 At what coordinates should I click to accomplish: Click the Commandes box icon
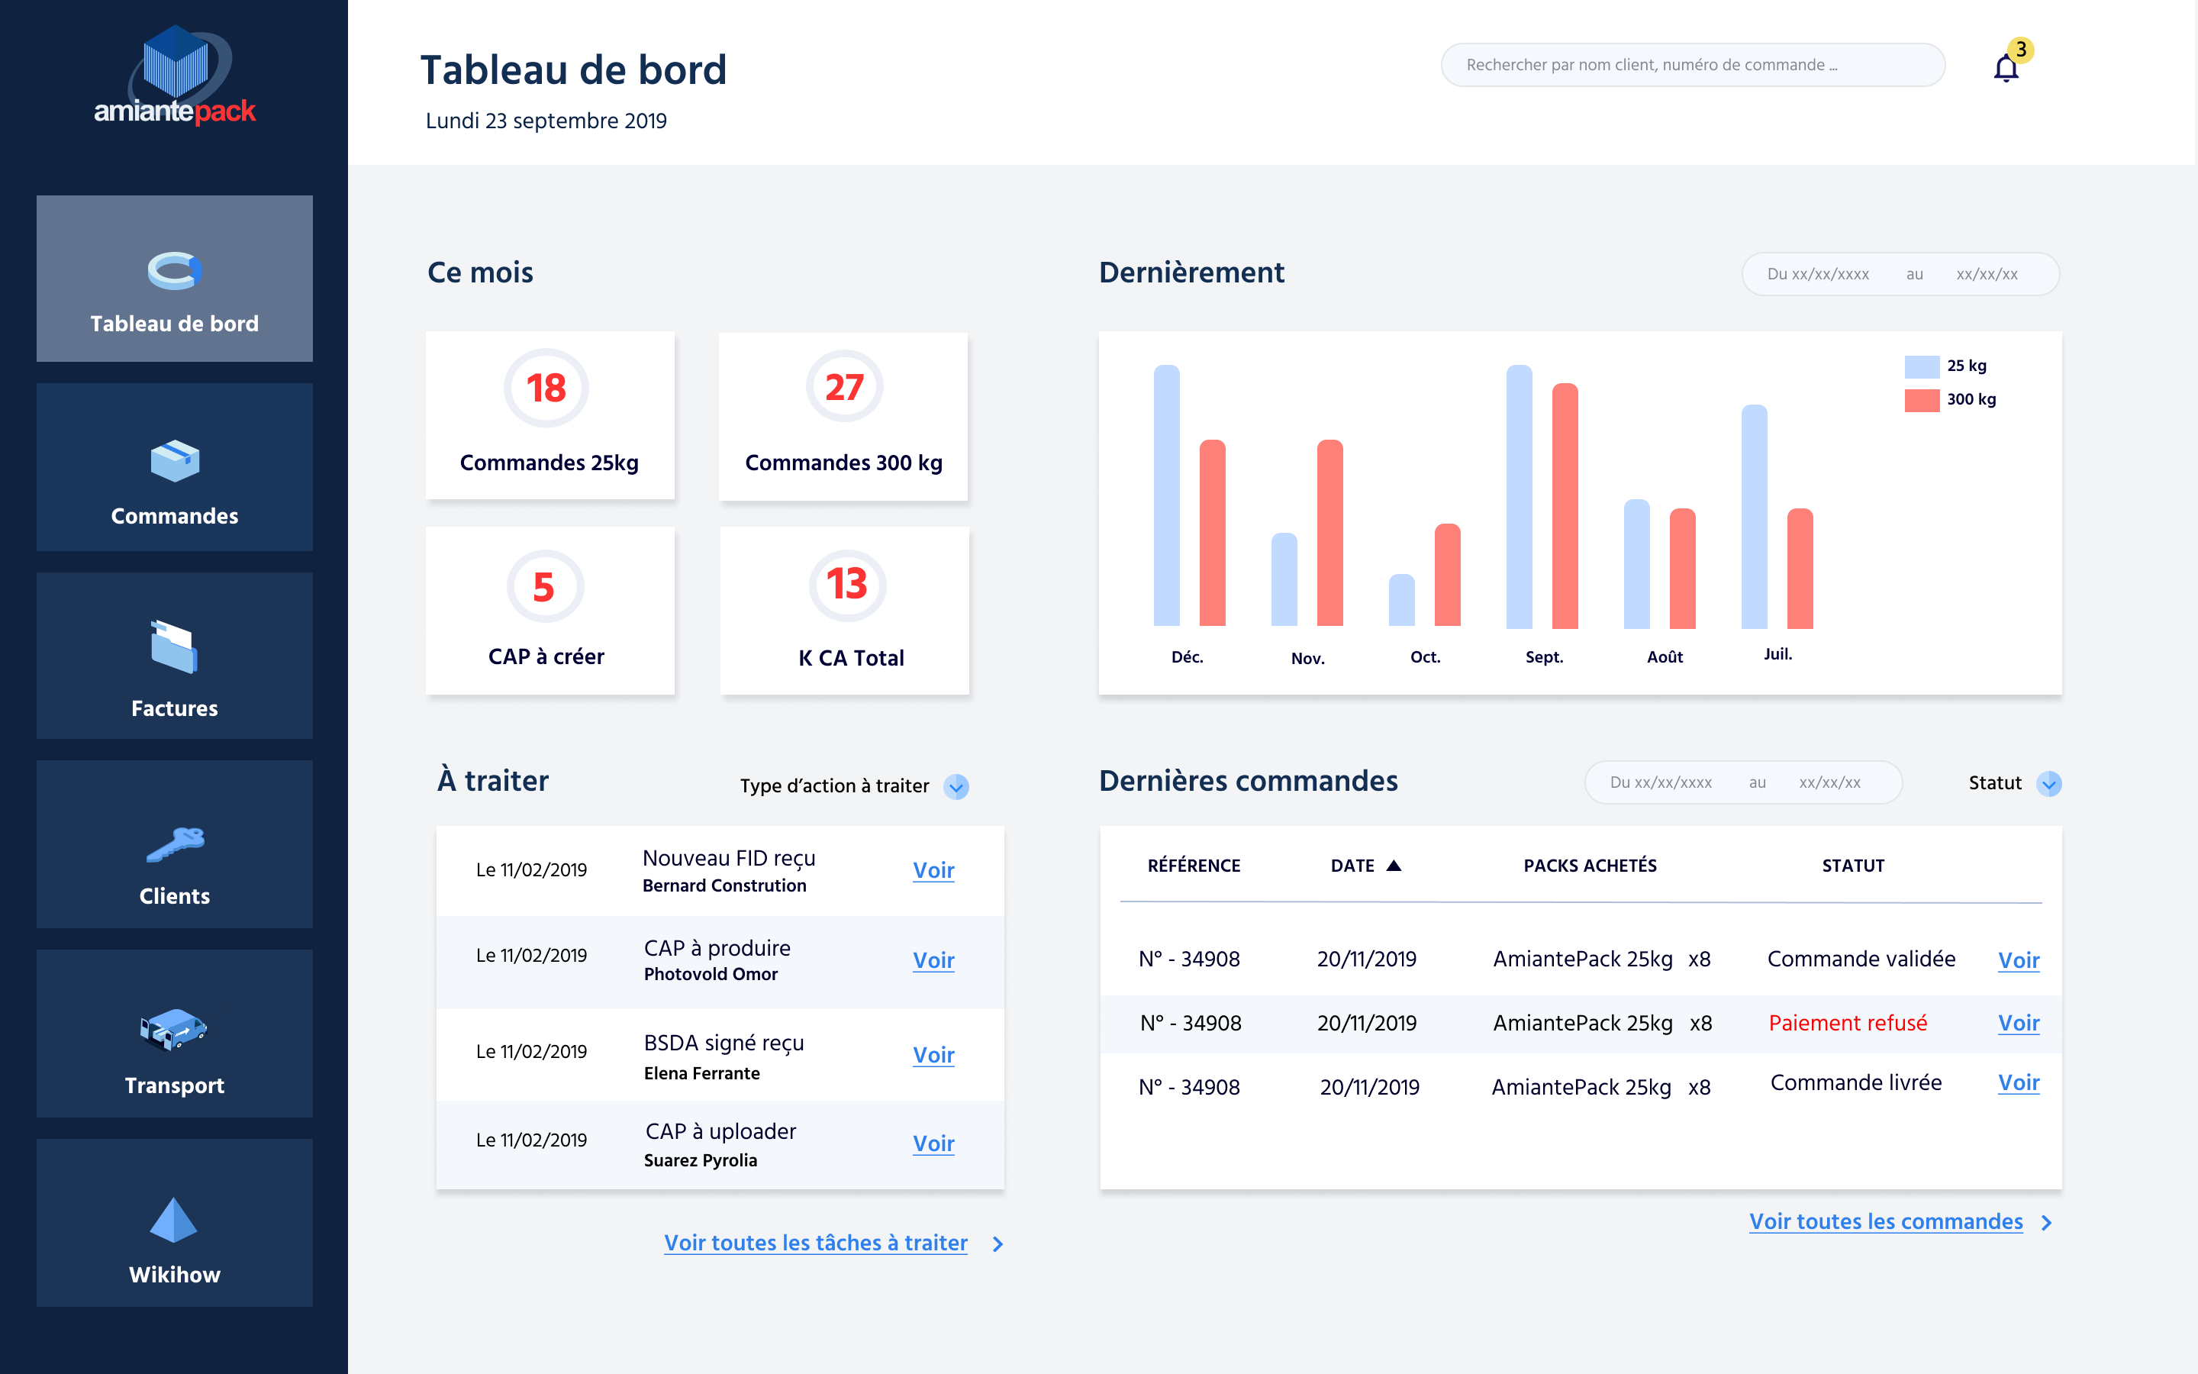174,461
